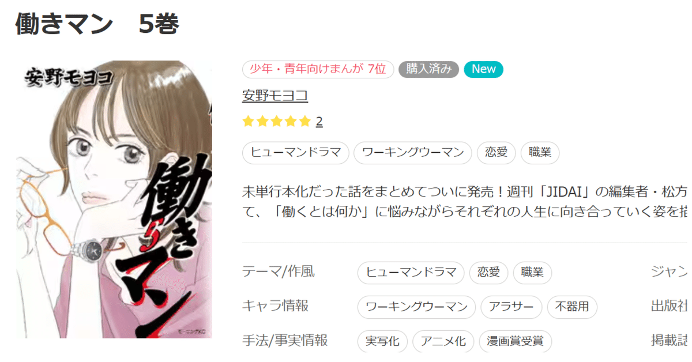This screenshot has width=692, height=362.
Task: Click the 購入済み badge
Action: [x=428, y=69]
